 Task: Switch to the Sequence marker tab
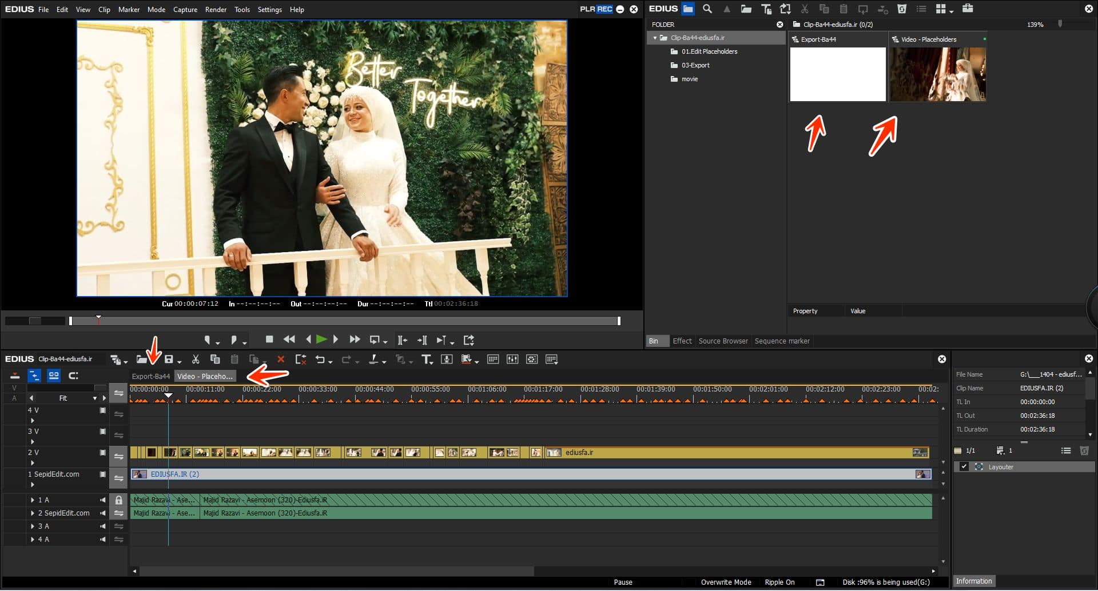pyautogui.click(x=782, y=341)
